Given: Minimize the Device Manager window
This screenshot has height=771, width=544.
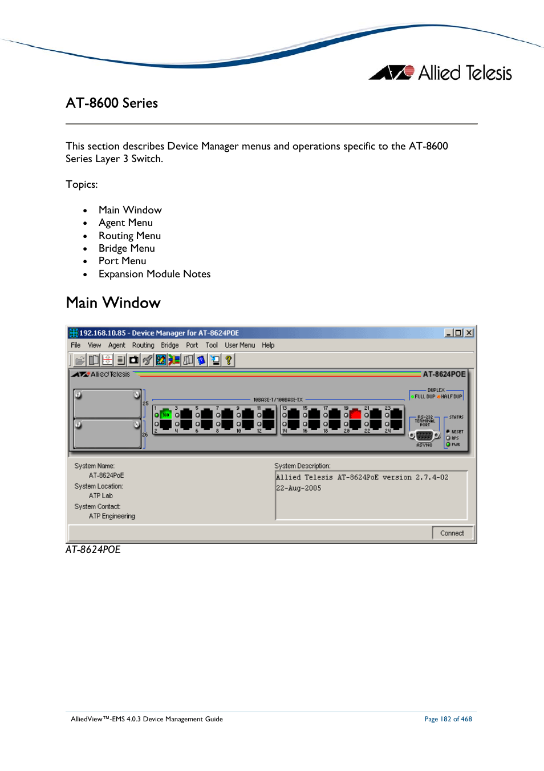Looking at the screenshot, I should coord(449,333).
